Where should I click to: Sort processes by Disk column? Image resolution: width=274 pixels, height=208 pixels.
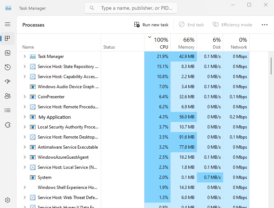point(210,42)
